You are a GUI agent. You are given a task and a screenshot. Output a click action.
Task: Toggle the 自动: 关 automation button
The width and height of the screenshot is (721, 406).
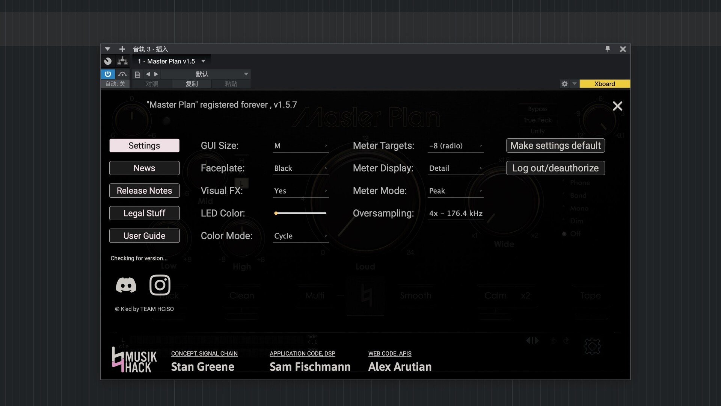(x=115, y=84)
